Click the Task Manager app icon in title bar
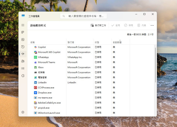Image resolution: width=177 pixels, height=127 pixels. (23, 16)
